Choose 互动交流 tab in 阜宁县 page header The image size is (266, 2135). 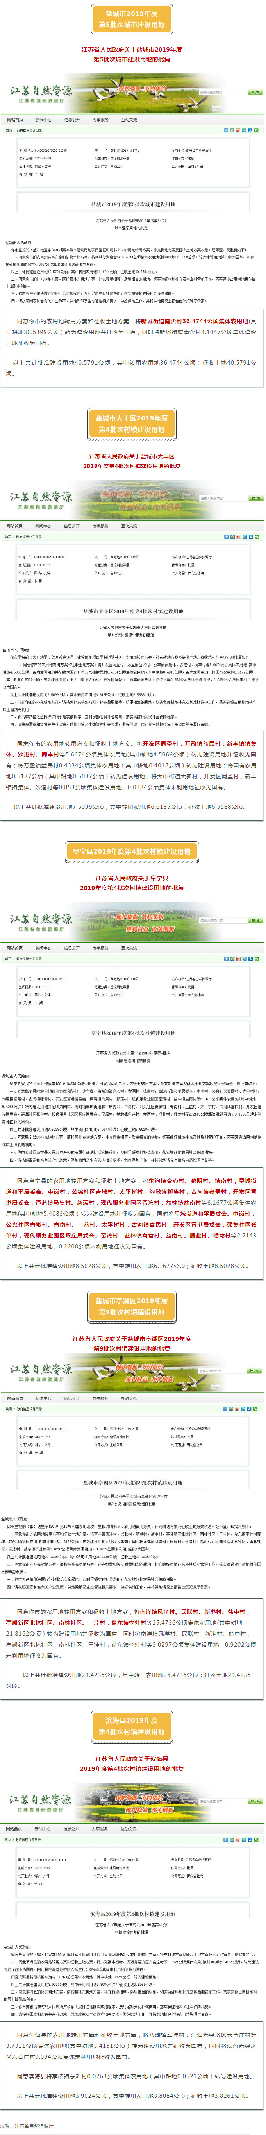click(x=129, y=948)
